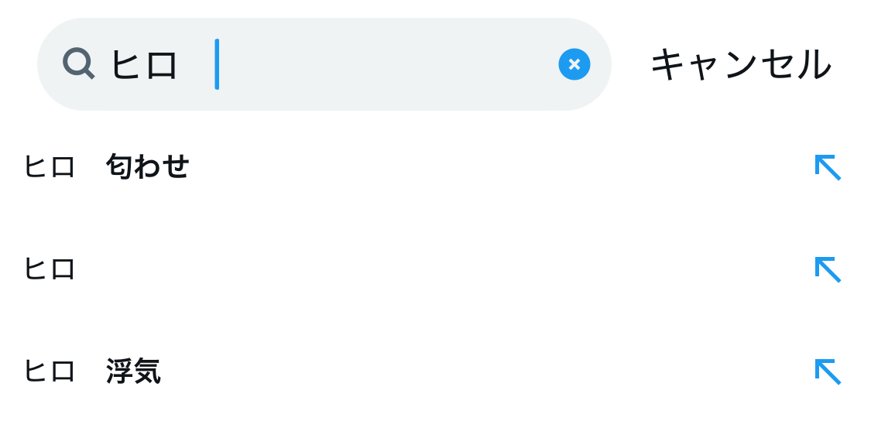Clear the search text with the blue X
The image size is (871, 428).
[574, 64]
